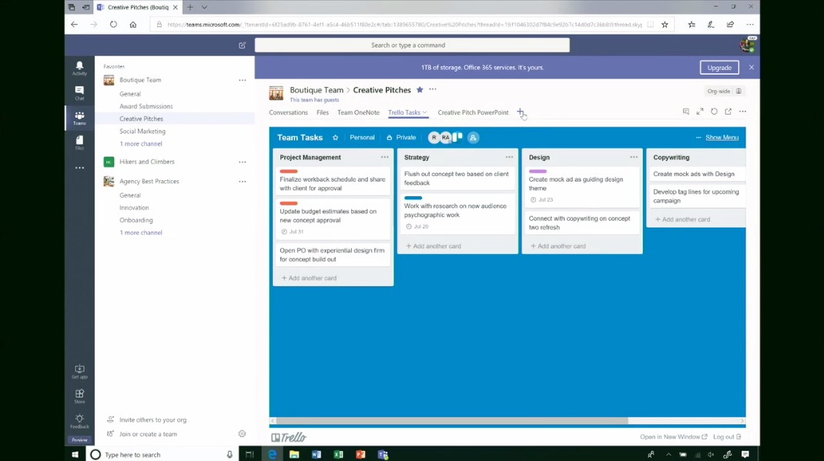The height and width of the screenshot is (461, 824).
Task: Open more apps ellipsis in sidebar
Action: pos(79,168)
